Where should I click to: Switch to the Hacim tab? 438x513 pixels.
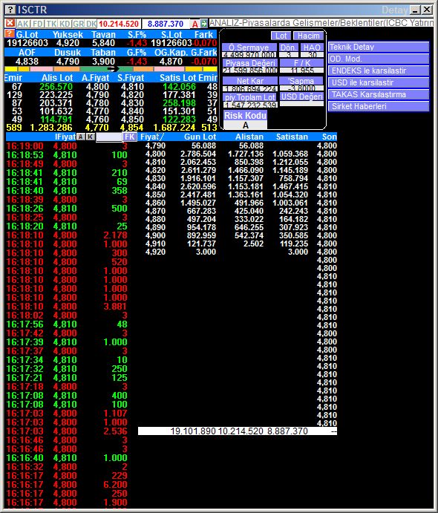click(308, 36)
